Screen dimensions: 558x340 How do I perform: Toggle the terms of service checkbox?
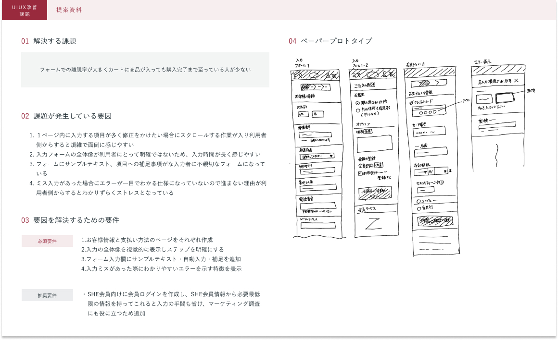click(x=359, y=173)
